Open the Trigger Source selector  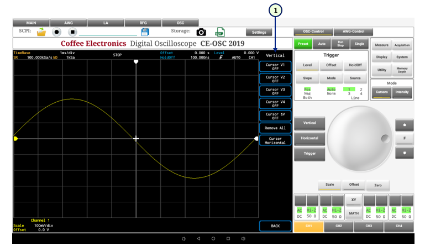point(355,78)
